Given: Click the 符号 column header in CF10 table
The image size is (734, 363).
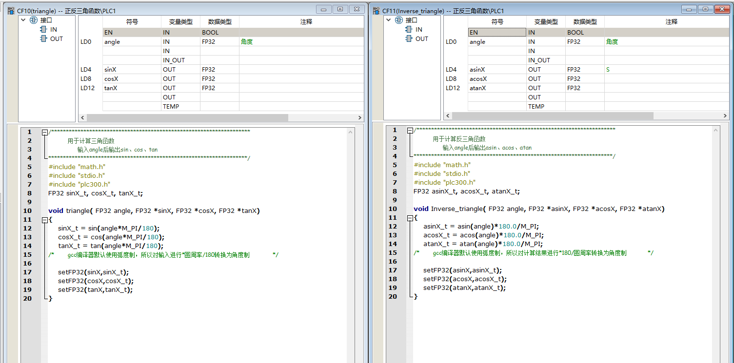Looking at the screenshot, I should [132, 22].
